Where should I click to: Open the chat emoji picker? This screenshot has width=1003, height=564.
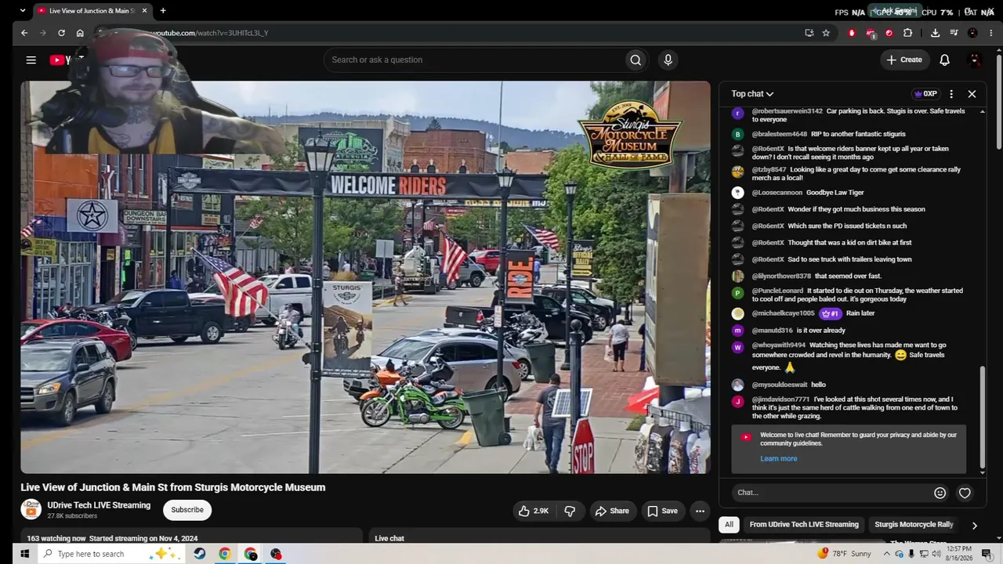pos(940,493)
